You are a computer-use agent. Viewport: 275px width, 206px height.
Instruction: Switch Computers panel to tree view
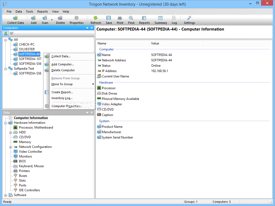(x=6, y=33)
